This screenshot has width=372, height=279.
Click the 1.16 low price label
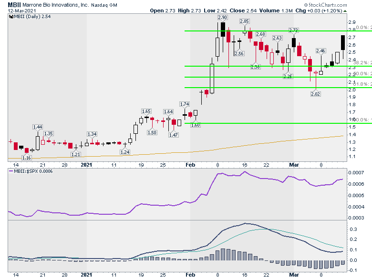tap(27, 158)
